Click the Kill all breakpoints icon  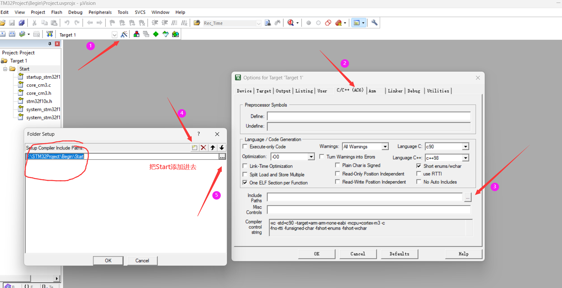[x=338, y=23]
